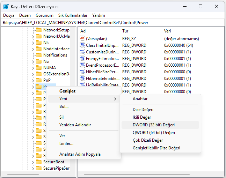Select the NetworkSetup folder icon
The width and height of the screenshot is (226, 178).
tap(39, 30)
